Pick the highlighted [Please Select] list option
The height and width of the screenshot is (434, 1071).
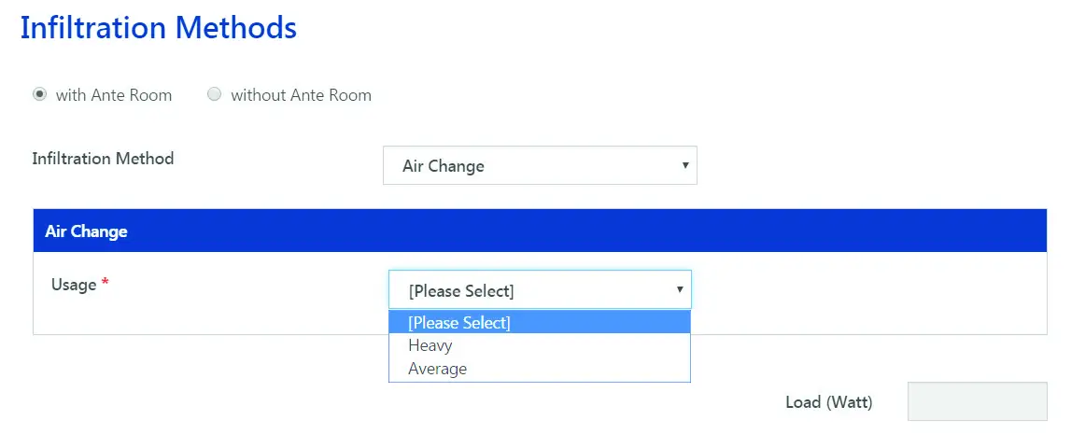click(x=459, y=323)
